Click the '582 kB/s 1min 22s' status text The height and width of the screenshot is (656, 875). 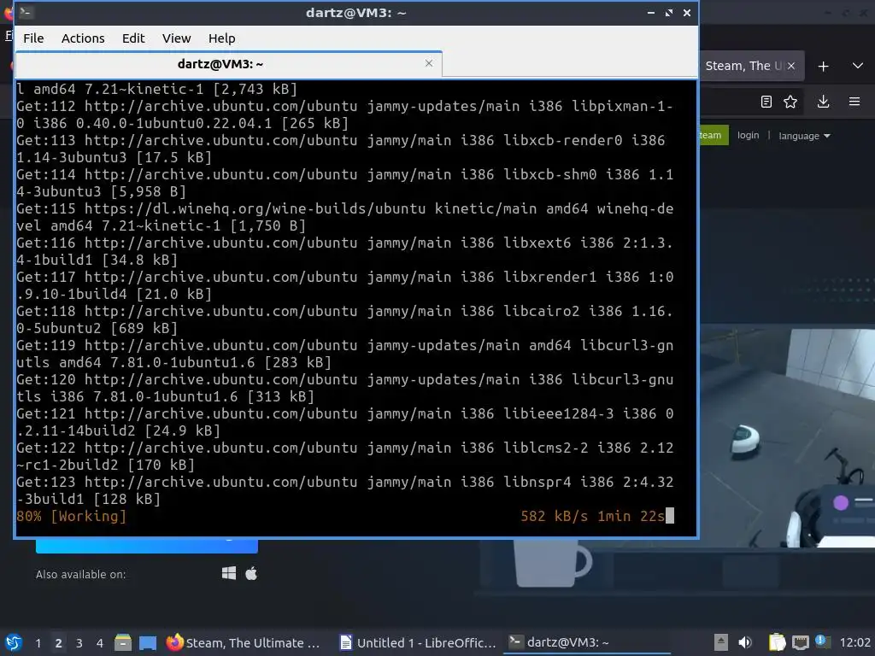click(593, 516)
